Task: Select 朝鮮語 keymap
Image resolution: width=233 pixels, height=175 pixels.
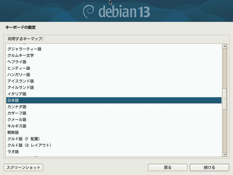Action: 114,132
